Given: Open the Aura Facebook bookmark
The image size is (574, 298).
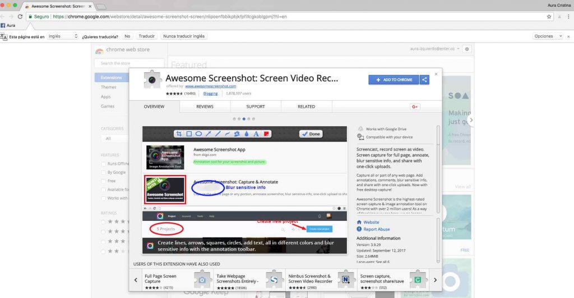Looking at the screenshot, I should coord(8,26).
